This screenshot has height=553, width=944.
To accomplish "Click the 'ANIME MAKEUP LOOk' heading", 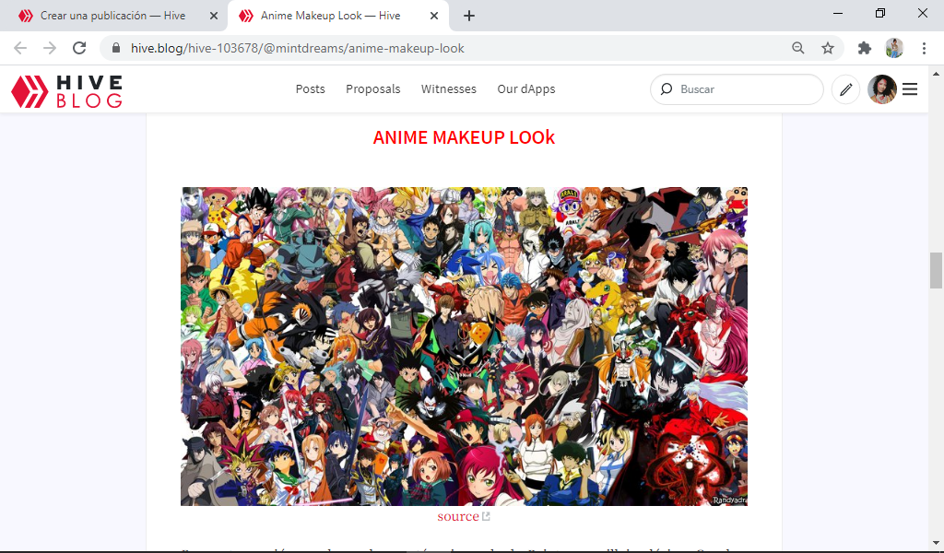I will 464,137.
